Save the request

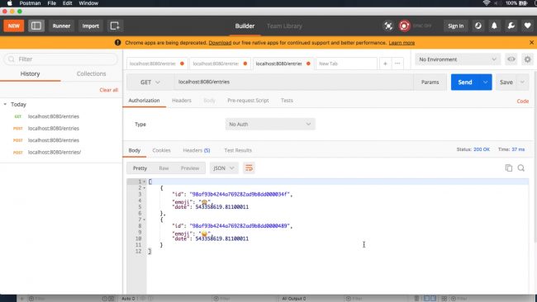point(506,82)
